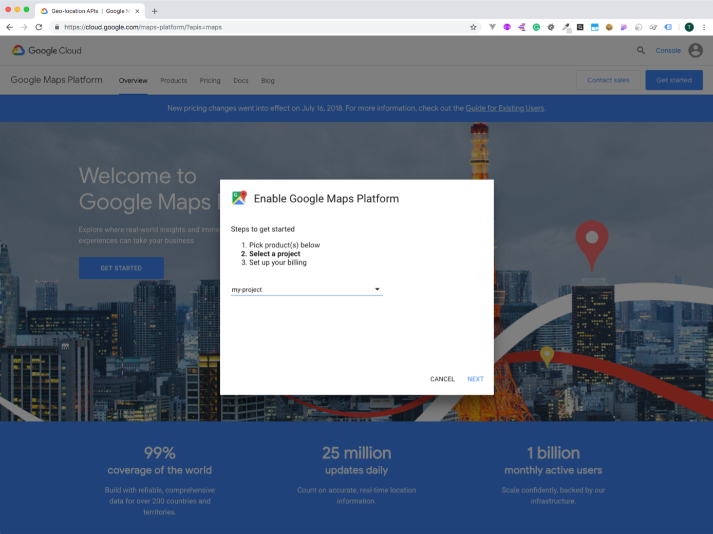Select the Geo-location APIs browser tab
Viewport: 713px width, 534px height.
(x=90, y=11)
